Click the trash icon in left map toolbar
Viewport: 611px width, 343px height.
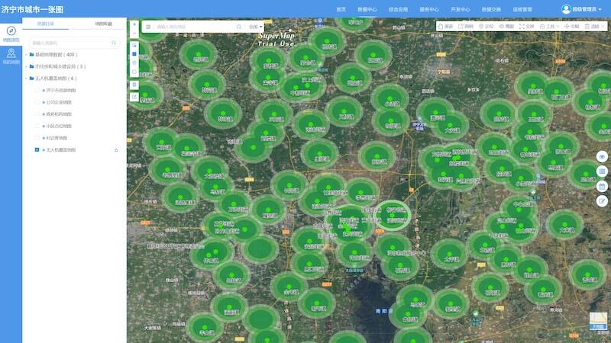(134, 85)
